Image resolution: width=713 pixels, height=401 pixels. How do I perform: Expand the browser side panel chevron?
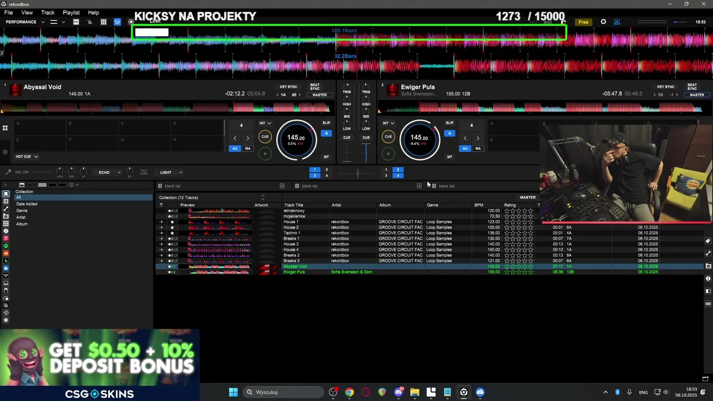[5, 185]
